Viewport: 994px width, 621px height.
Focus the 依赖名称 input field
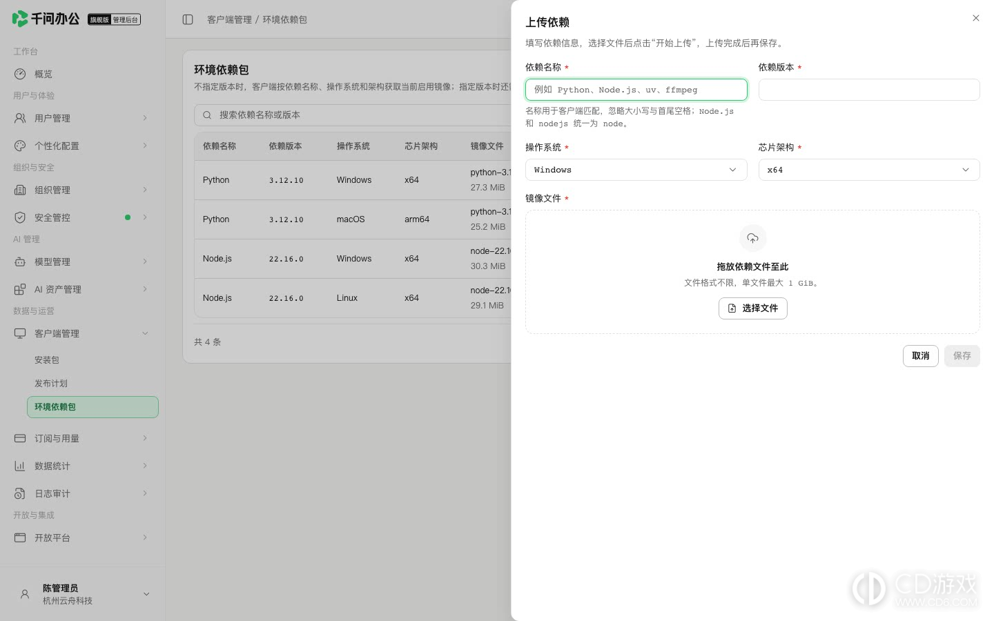pos(636,90)
